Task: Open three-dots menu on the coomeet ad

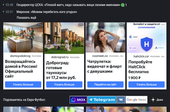Action: click(x=122, y=25)
